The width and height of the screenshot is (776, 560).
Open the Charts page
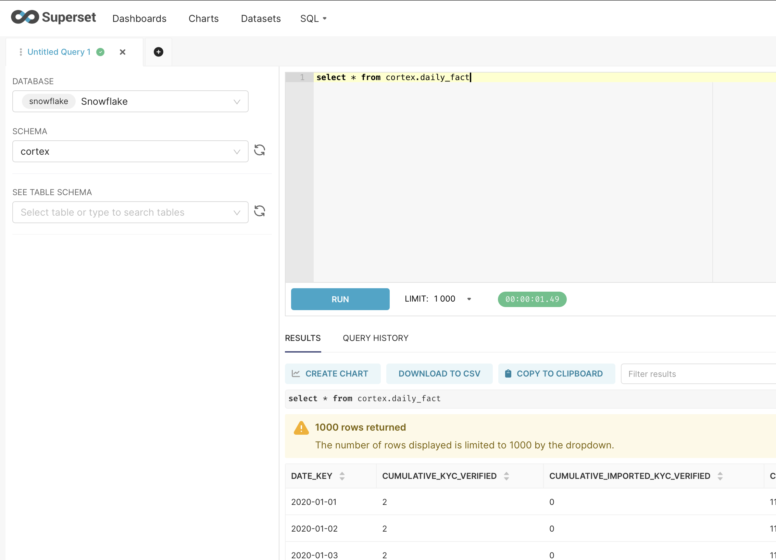pos(204,18)
